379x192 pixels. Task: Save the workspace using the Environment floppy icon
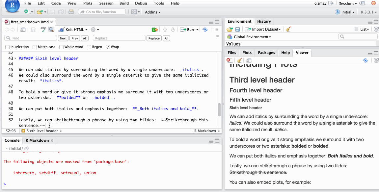237,29
